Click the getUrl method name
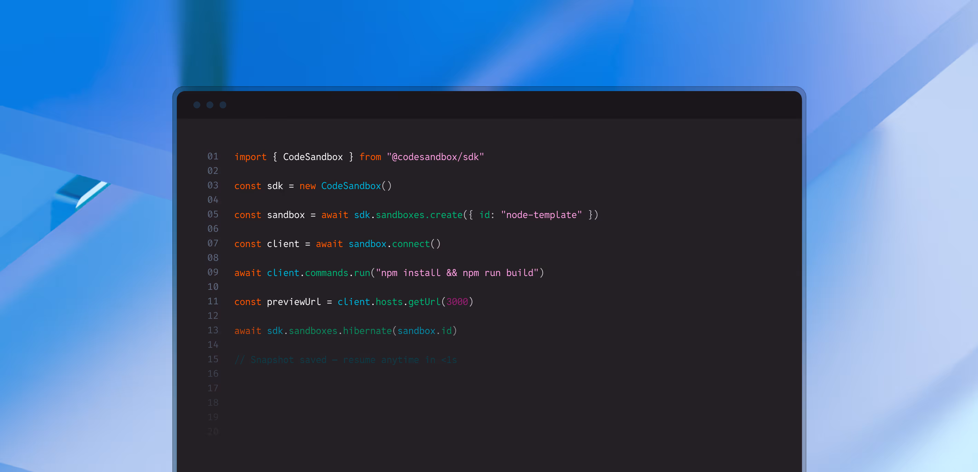Screen dimensions: 978x472 (x=424, y=302)
